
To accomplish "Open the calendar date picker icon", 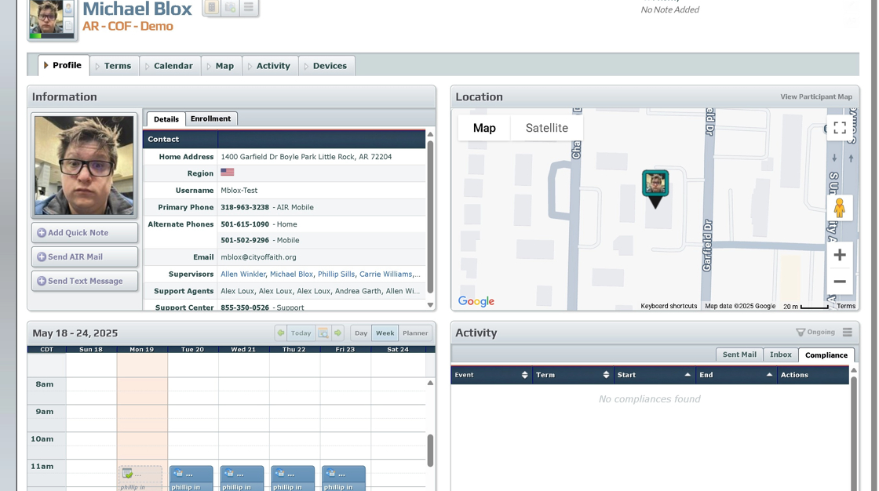I will coord(323,333).
